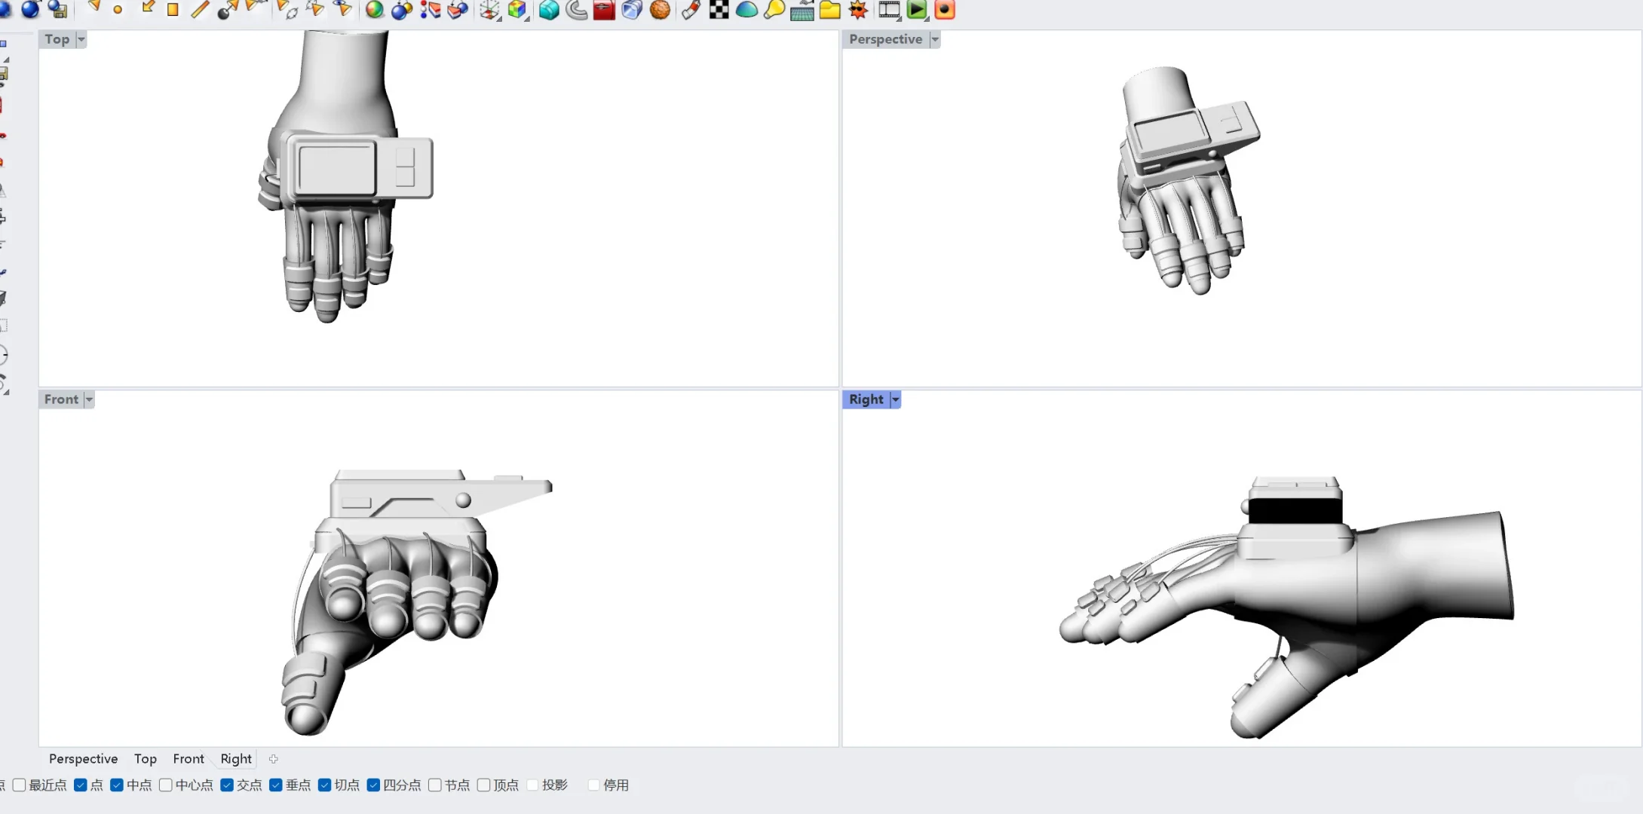The image size is (1643, 814).
Task: Click the film strip animation icon
Action: pos(889,10)
